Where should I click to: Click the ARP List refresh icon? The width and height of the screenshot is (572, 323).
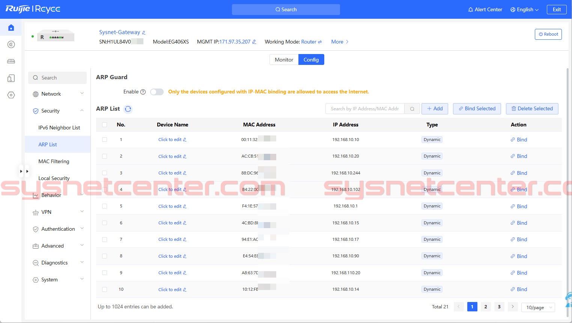(x=128, y=109)
